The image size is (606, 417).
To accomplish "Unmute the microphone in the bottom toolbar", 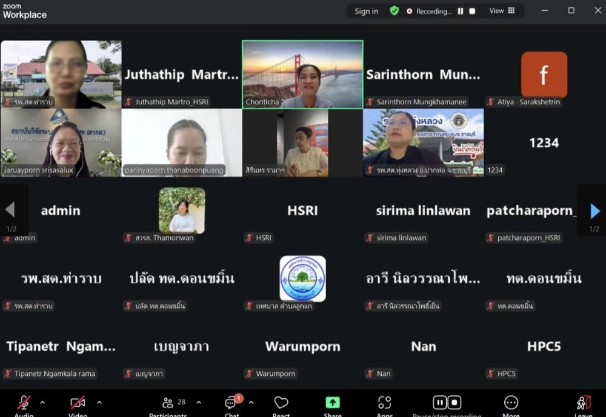I will click(24, 403).
